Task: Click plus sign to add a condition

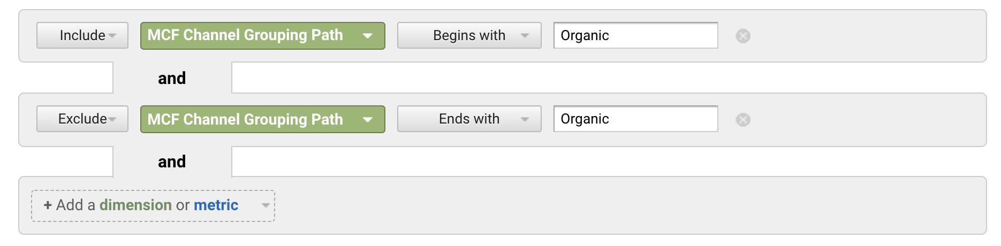Action: 48,205
